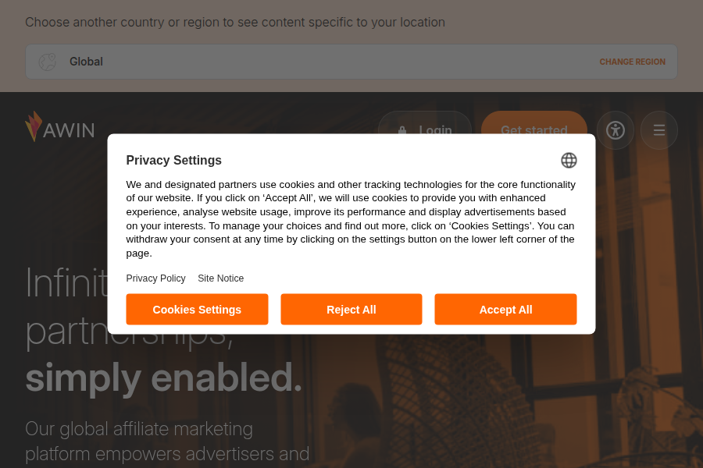Click the "Our global affiliate marketing" paragraph
The image size is (703, 468).
139,429
